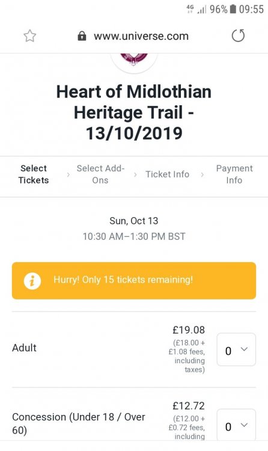Viewport: 268px width, 451px height.
Task: Tap the info icon in the yellow banner
Action: (32, 281)
